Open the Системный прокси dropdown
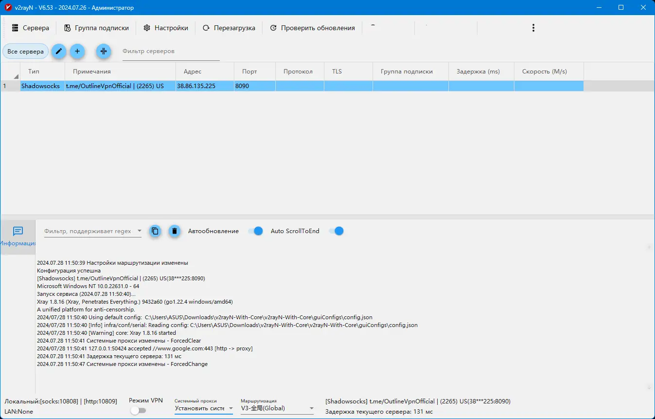This screenshot has height=419, width=655. click(204, 408)
